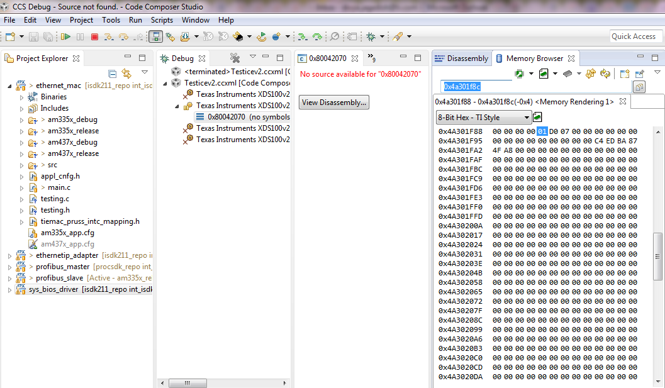The image size is (665, 388).
Task: Expand the profibus_master project
Action: (x=10, y=267)
